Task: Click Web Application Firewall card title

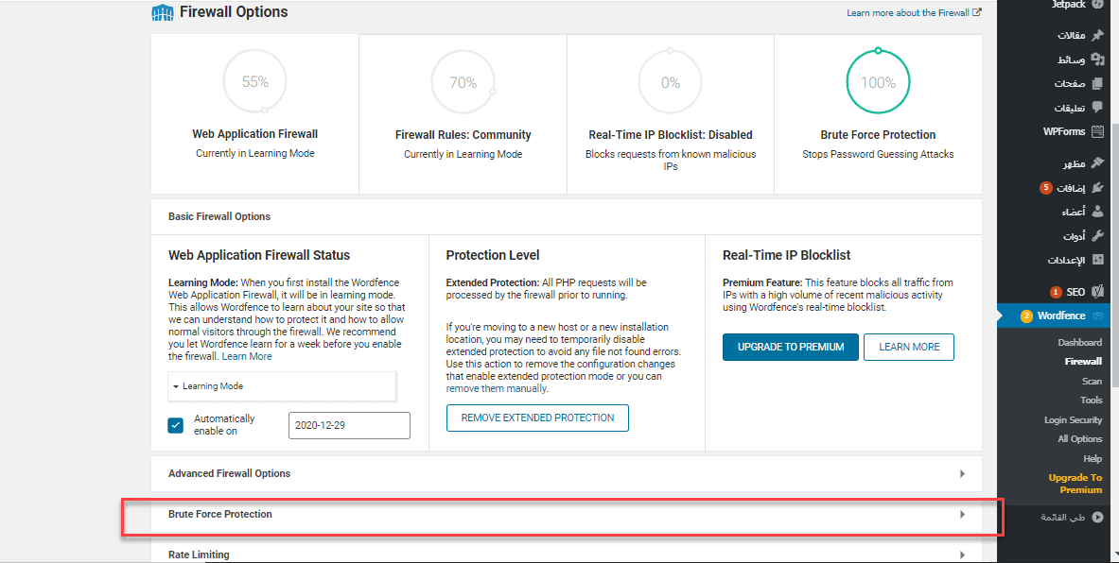Action: (254, 133)
